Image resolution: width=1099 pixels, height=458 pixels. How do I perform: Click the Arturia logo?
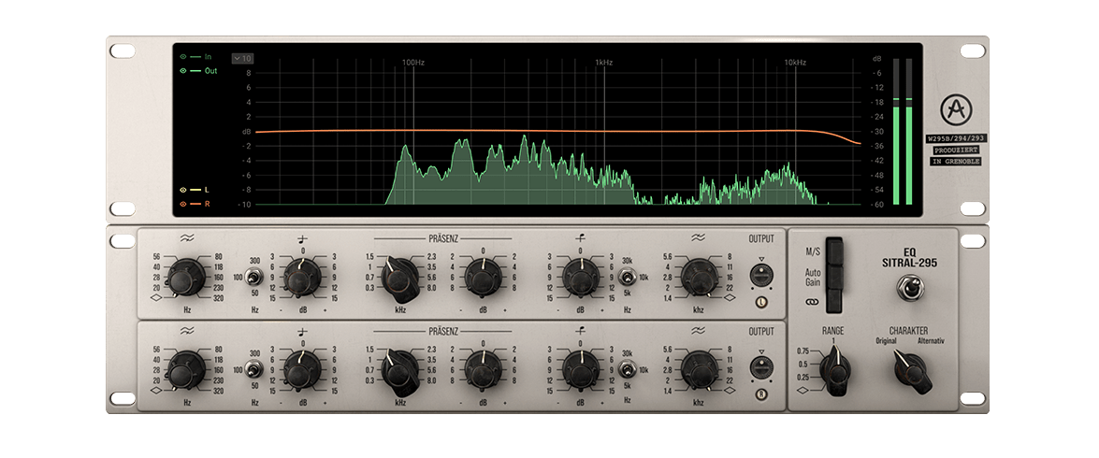[955, 108]
